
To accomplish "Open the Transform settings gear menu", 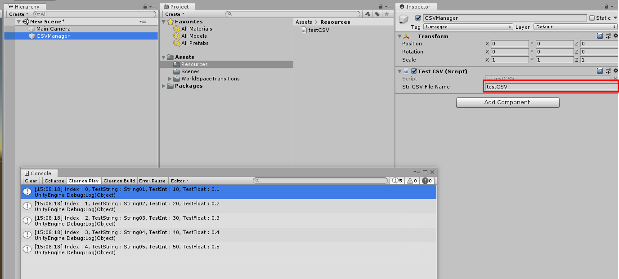I will coord(615,36).
